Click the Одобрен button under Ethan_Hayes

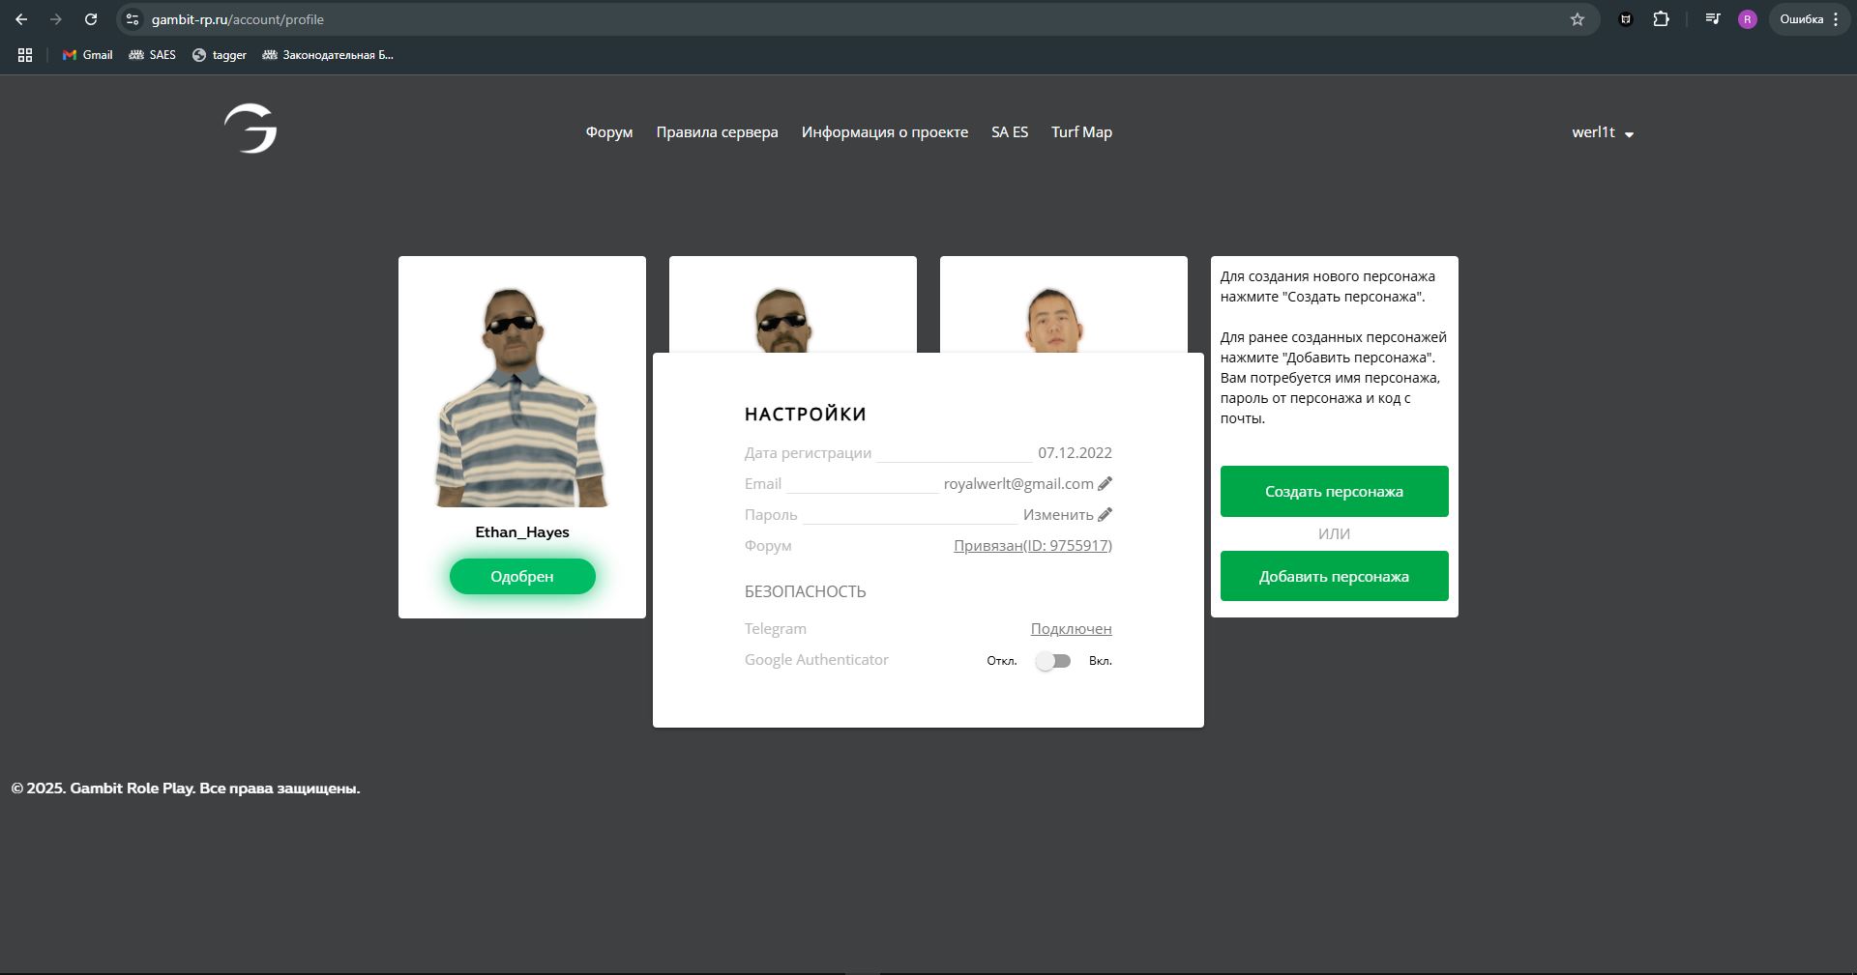point(522,576)
